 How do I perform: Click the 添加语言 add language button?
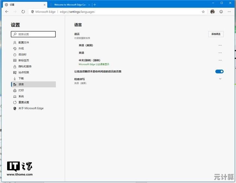tap(216, 34)
